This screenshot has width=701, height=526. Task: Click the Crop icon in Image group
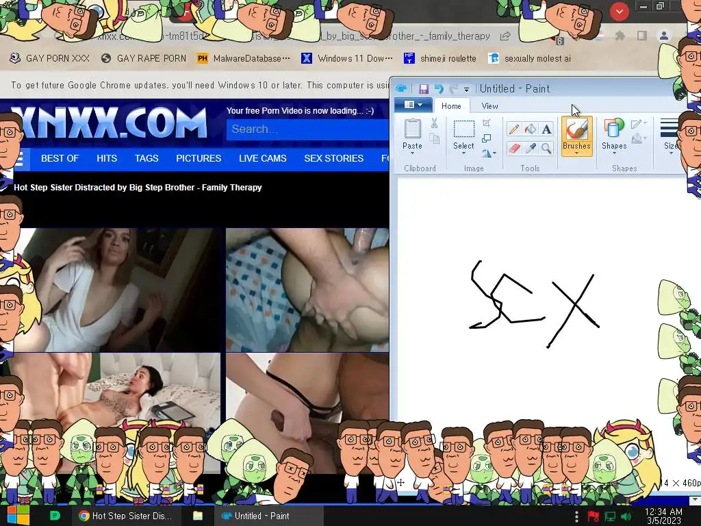487,123
